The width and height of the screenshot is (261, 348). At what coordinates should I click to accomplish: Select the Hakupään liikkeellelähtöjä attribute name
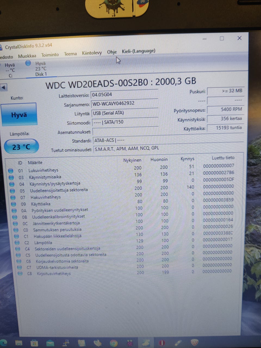coord(57,236)
